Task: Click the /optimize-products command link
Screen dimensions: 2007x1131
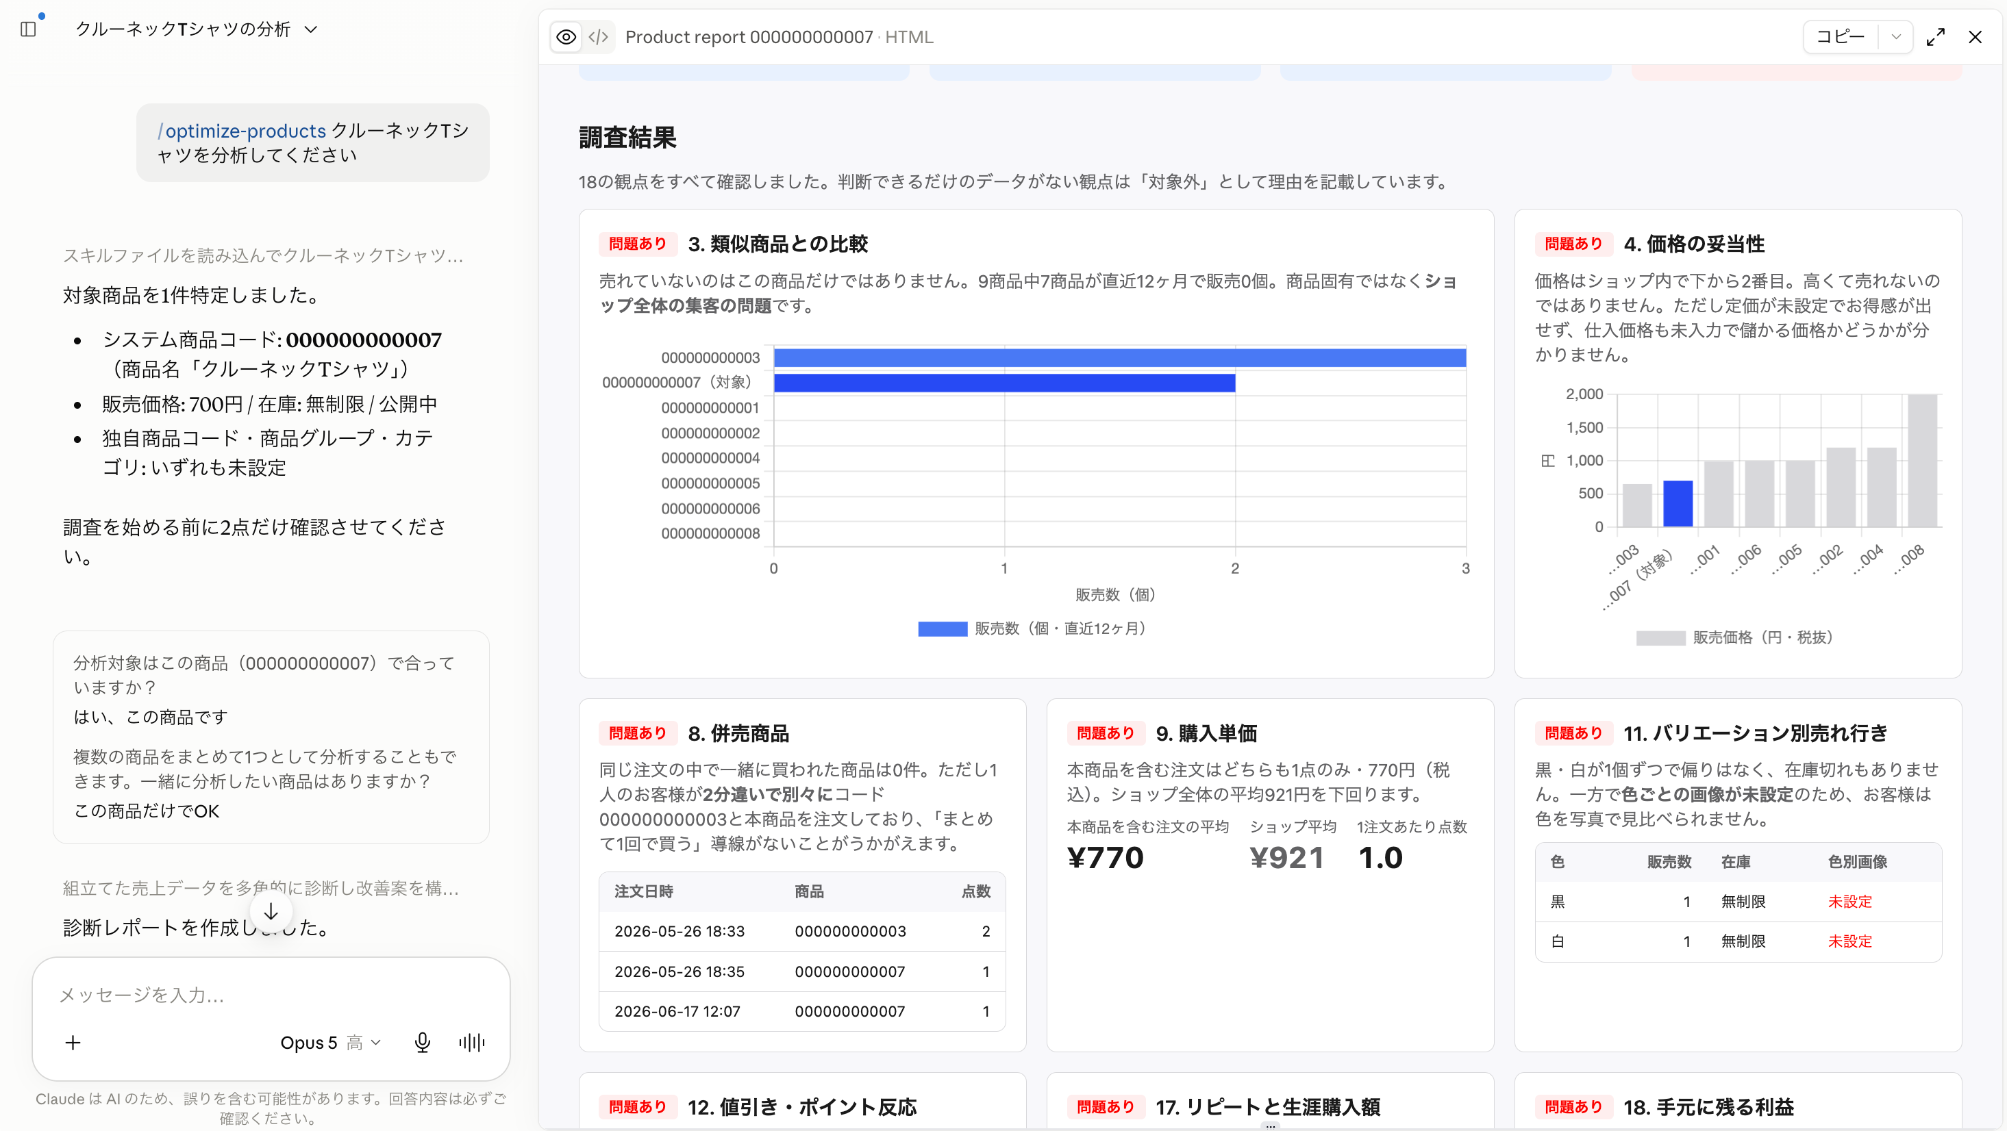Action: (242, 130)
